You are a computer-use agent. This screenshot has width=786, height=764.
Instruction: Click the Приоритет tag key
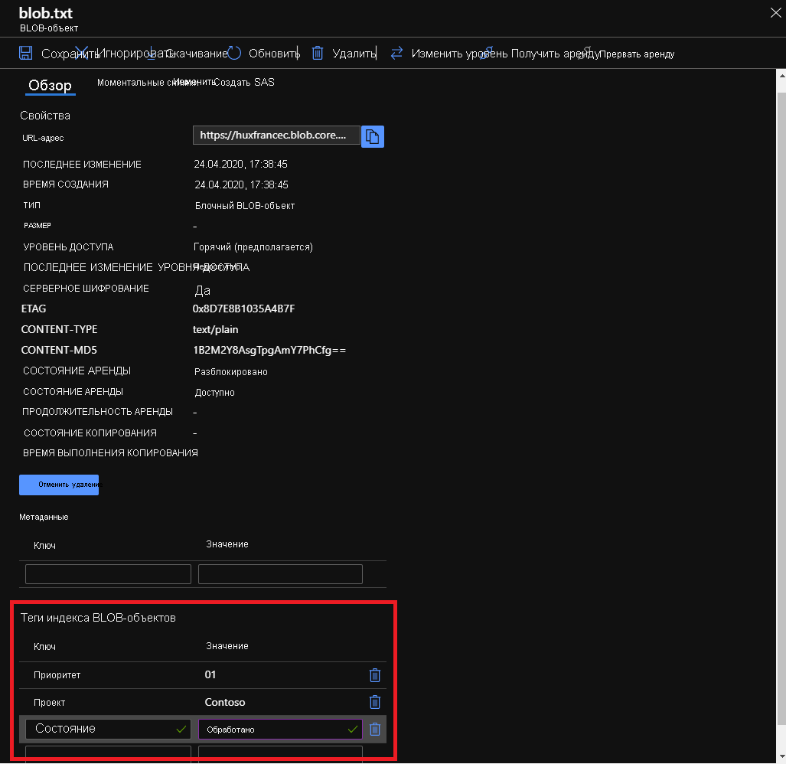57,675
